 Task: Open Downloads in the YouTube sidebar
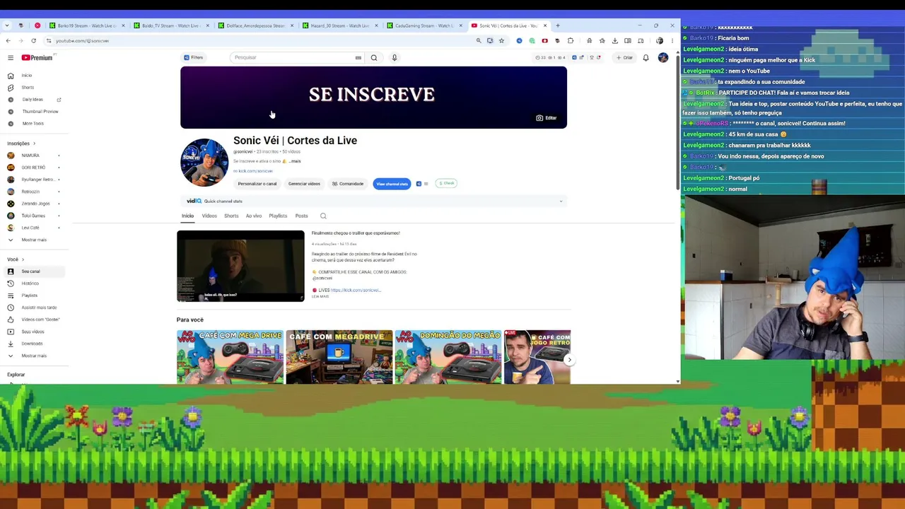33,344
